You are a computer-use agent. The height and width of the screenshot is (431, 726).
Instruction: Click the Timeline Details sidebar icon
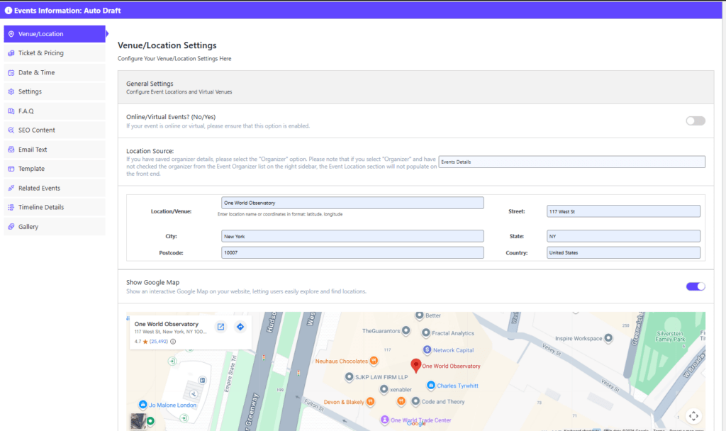pyautogui.click(x=11, y=208)
